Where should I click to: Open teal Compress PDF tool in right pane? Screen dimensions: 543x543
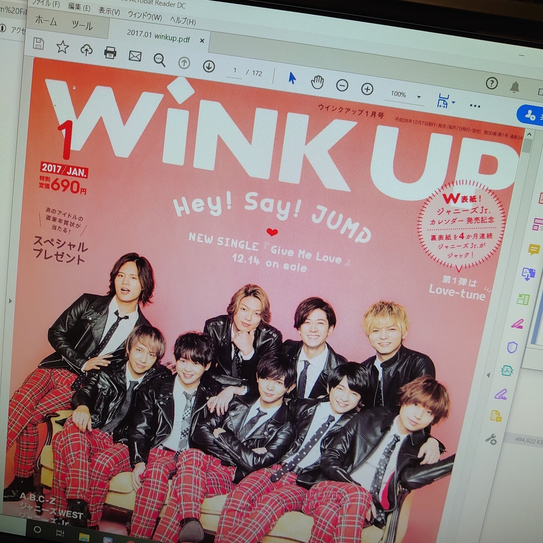506,371
